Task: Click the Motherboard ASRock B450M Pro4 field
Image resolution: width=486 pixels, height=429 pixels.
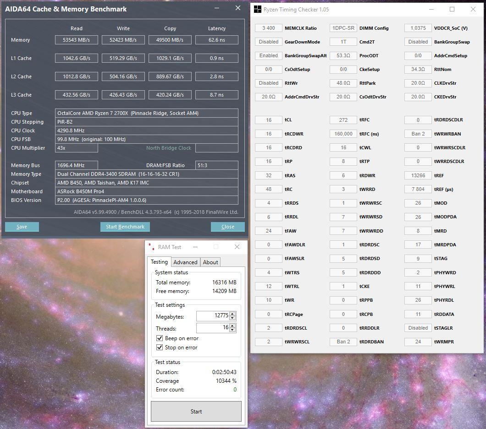Action: [x=147, y=191]
